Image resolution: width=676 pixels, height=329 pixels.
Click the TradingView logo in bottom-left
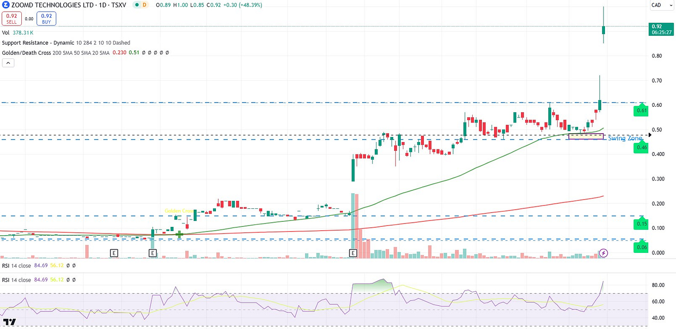[x=9, y=322]
